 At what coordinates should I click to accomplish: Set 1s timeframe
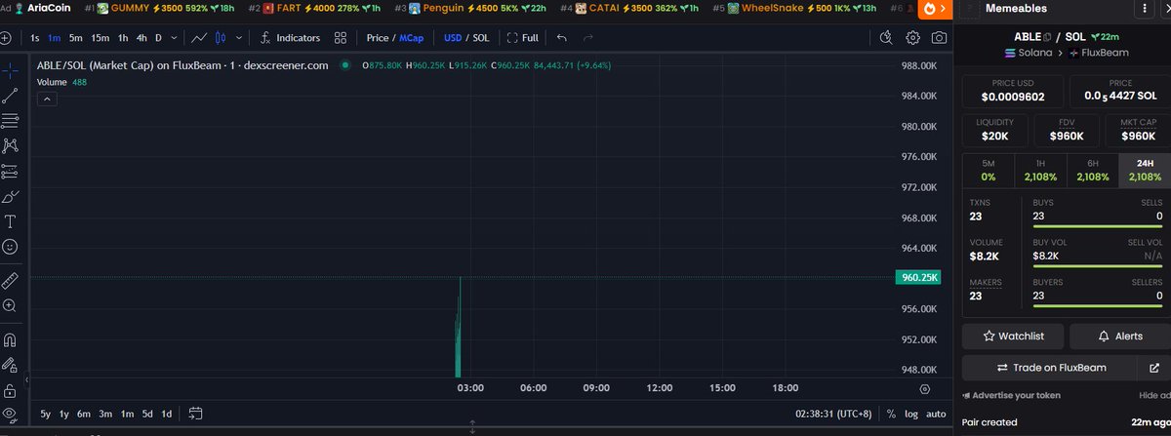tap(35, 38)
